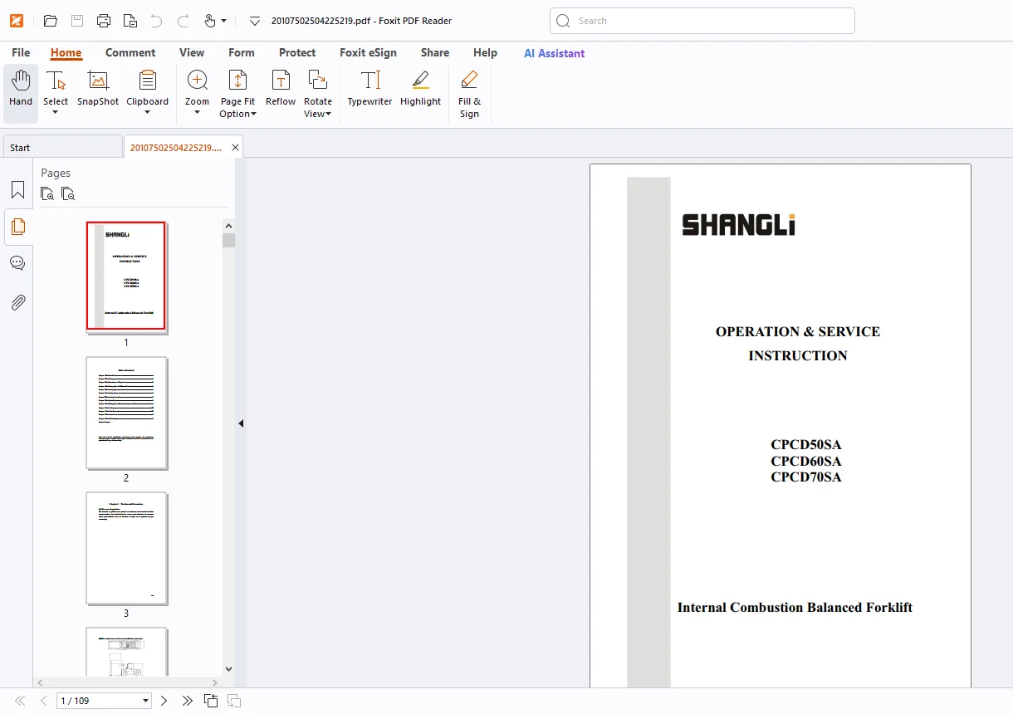Image resolution: width=1013 pixels, height=714 pixels.
Task: Jump to last page button
Action: click(x=188, y=701)
